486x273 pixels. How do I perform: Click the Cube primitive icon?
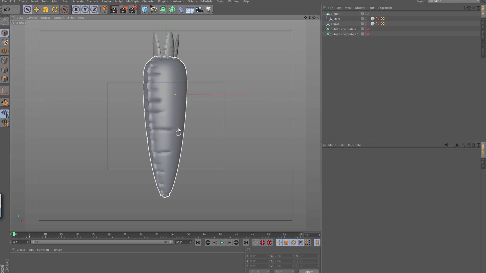coord(145,9)
